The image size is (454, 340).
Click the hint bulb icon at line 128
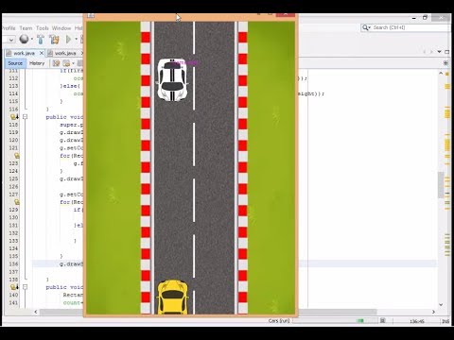(16, 202)
